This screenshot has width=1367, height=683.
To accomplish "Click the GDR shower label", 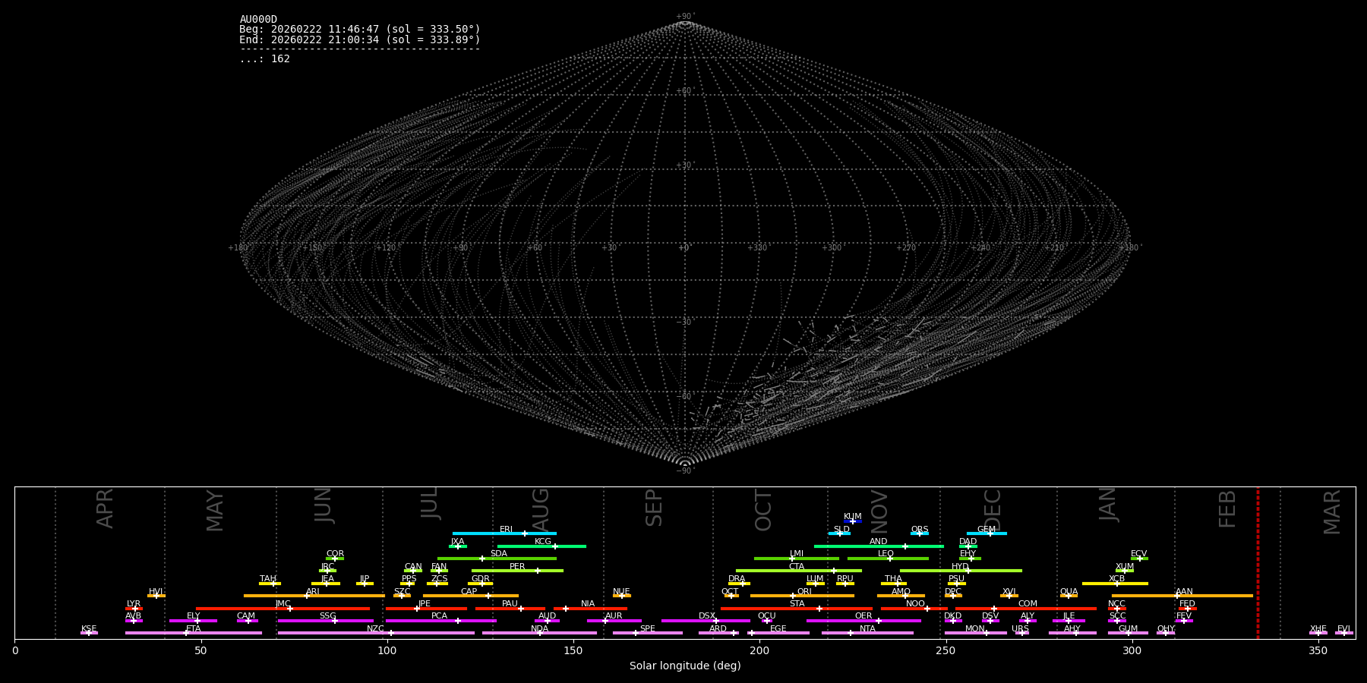I will point(481,579).
